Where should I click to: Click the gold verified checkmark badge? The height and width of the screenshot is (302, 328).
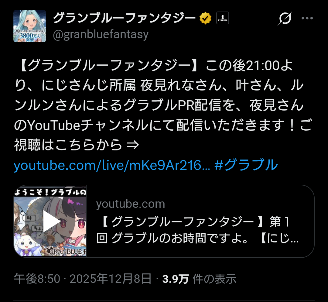[205, 18]
